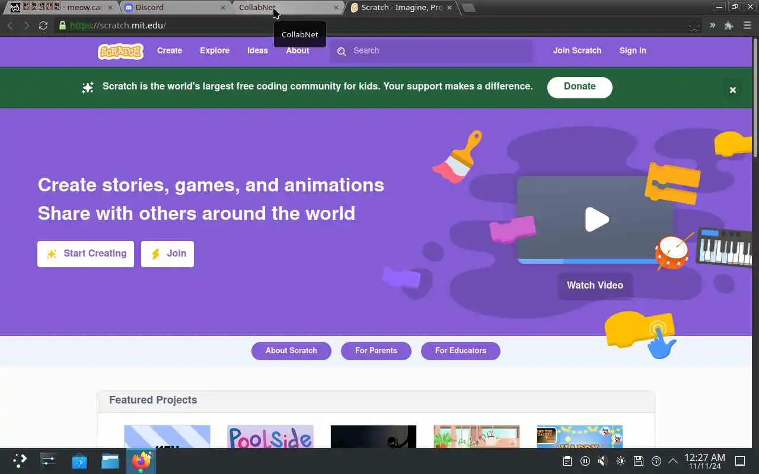Image resolution: width=759 pixels, height=474 pixels.
Task: Open the browser extensions puzzle icon
Action: tap(729, 25)
